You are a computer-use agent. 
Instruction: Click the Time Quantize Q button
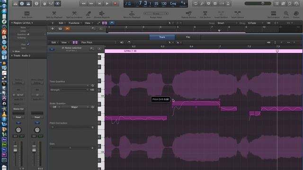coord(93,85)
